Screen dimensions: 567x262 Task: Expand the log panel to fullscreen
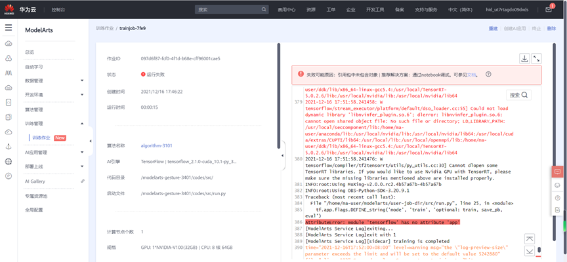point(537,58)
